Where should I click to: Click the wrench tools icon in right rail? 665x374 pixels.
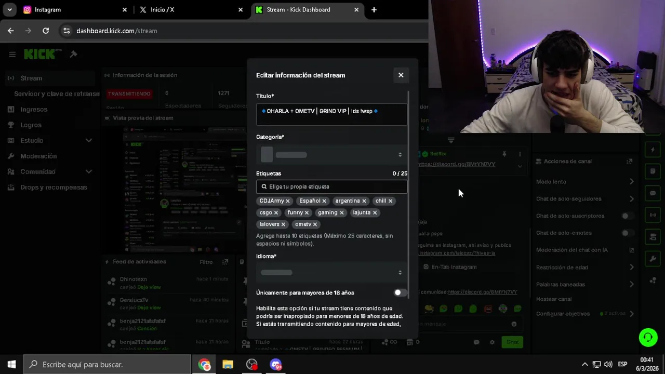pyautogui.click(x=653, y=259)
